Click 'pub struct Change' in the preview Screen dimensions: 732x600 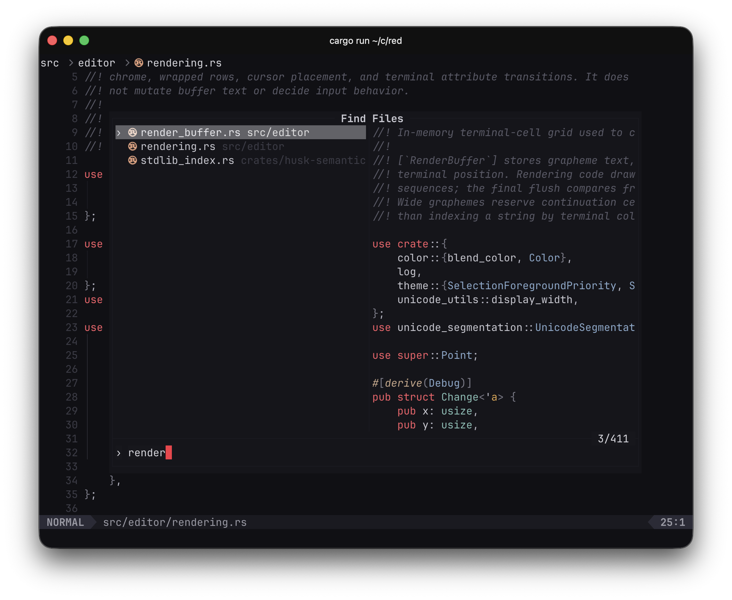425,397
